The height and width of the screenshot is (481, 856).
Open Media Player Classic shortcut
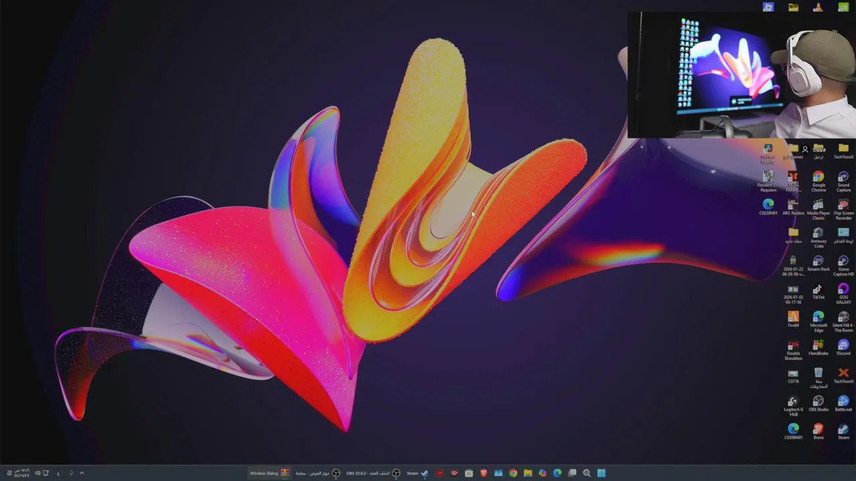point(819,210)
